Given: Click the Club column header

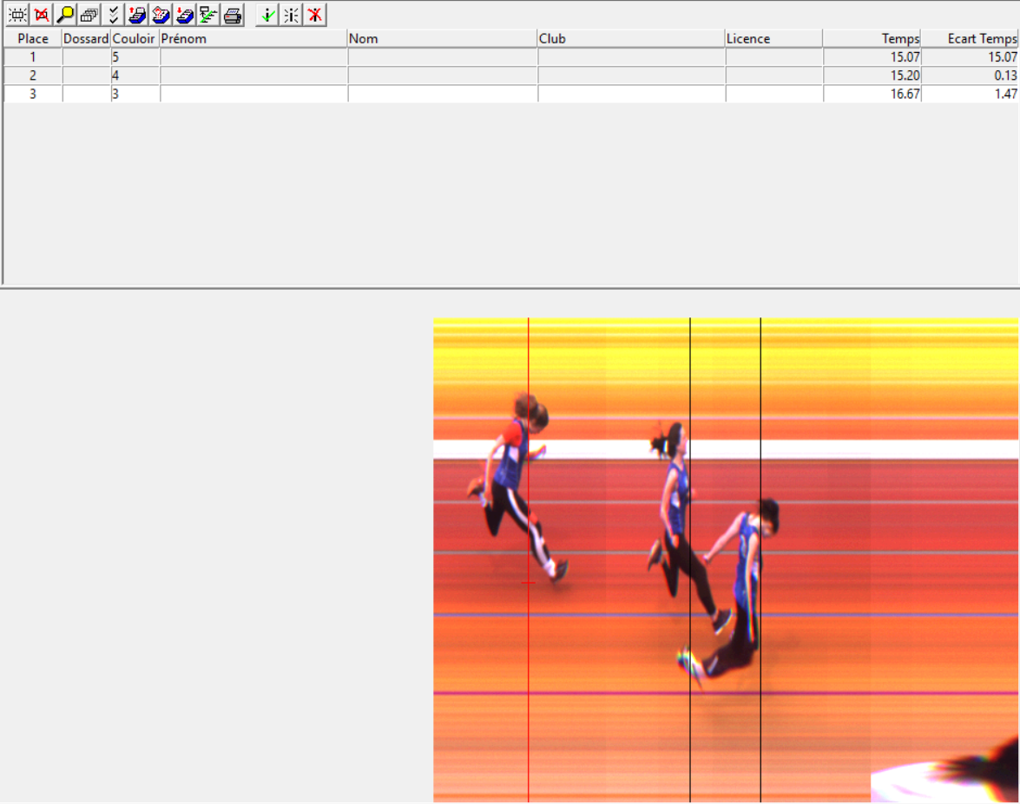Looking at the screenshot, I should [631, 38].
